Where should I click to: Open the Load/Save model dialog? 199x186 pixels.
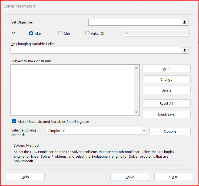click(x=166, y=114)
